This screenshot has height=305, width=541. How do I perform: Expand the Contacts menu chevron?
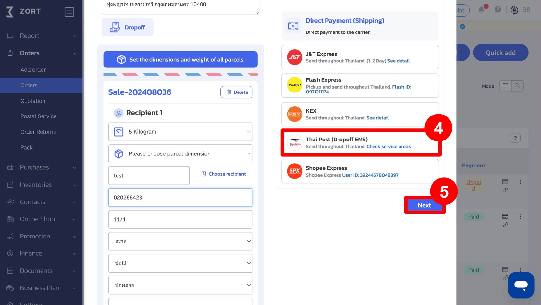click(74, 202)
